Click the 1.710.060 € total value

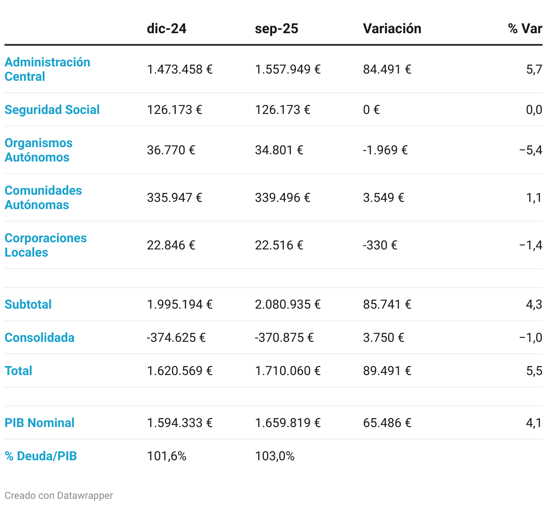[x=288, y=371]
